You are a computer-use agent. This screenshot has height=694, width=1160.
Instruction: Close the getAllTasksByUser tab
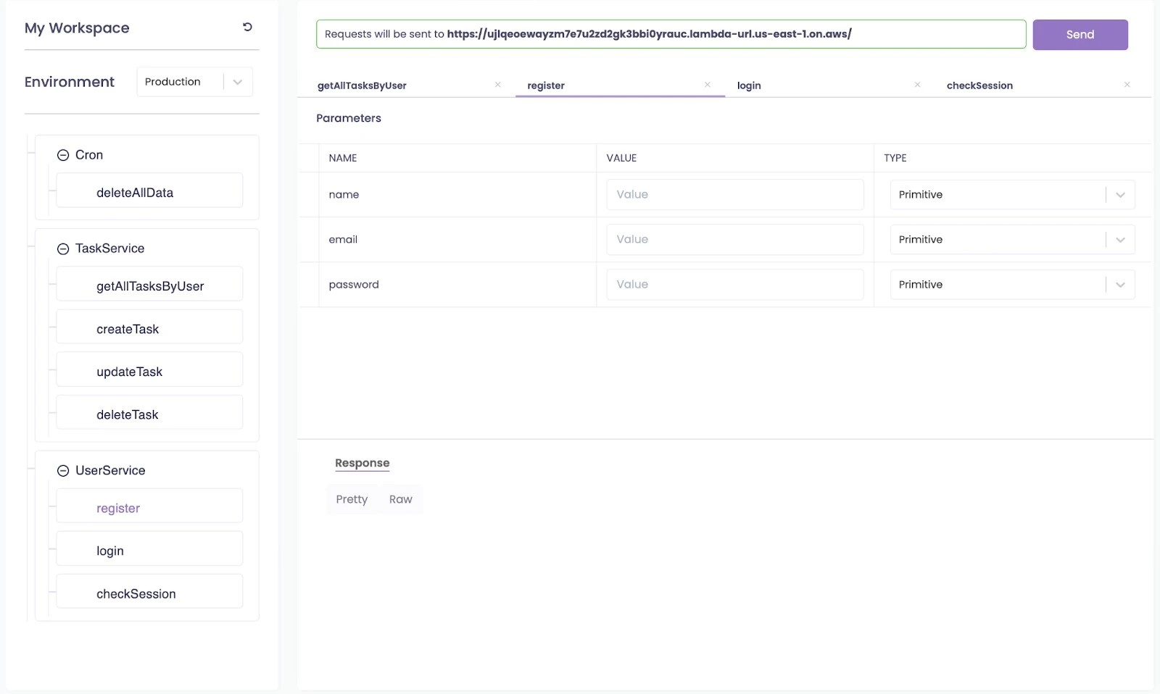point(498,85)
